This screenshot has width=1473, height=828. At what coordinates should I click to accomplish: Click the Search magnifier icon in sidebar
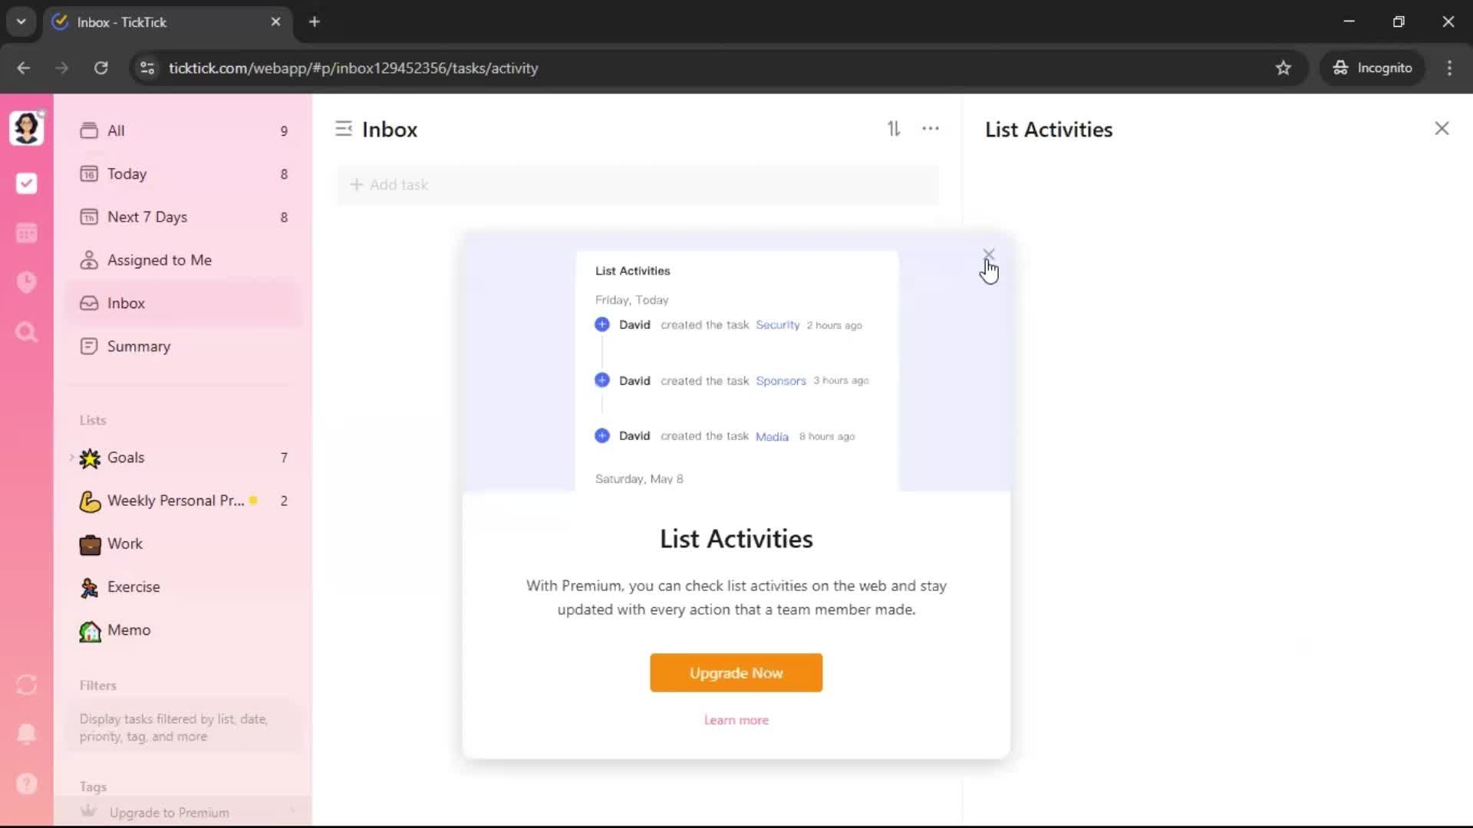(x=27, y=332)
